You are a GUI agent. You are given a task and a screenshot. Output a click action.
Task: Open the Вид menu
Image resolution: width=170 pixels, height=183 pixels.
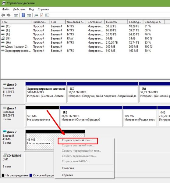pos(31,9)
